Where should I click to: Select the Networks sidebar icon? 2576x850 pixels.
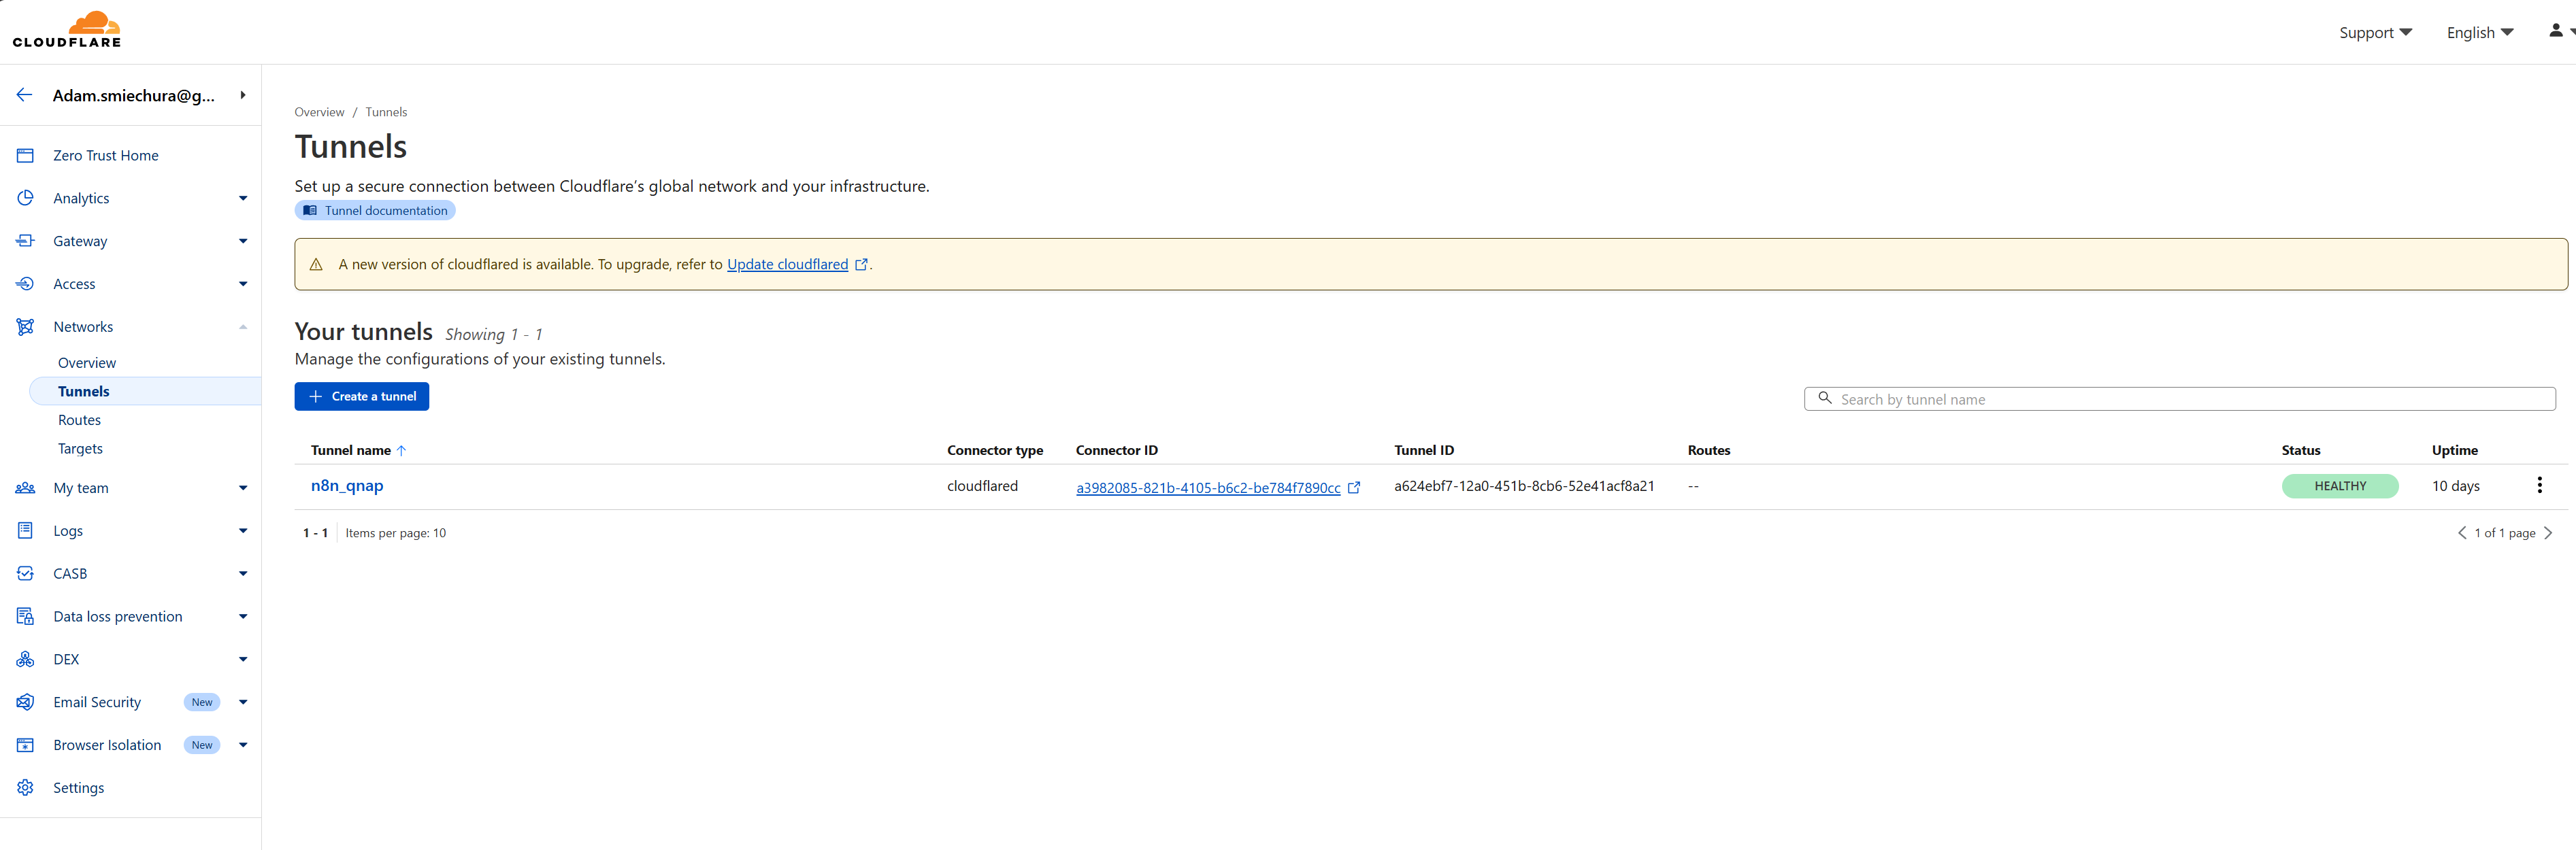[x=25, y=326]
